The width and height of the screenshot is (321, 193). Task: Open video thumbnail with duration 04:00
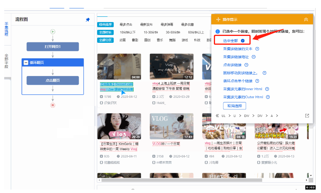pyautogui.click(x=119, y=66)
